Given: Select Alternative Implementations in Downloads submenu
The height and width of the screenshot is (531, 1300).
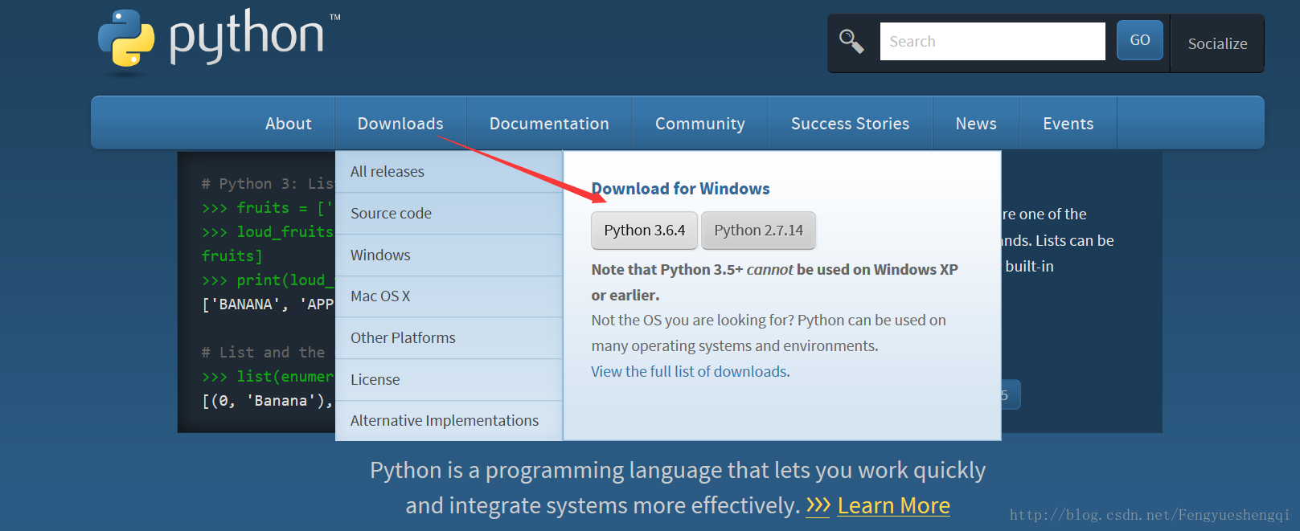Looking at the screenshot, I should (449, 420).
